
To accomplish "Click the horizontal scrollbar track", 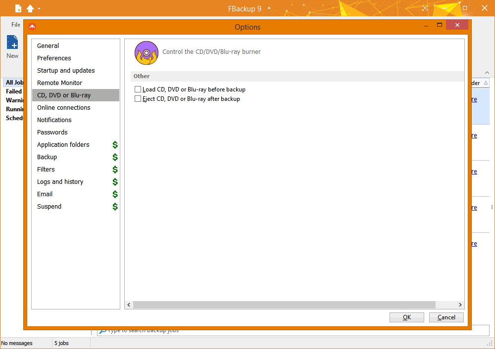I will [x=284, y=305].
